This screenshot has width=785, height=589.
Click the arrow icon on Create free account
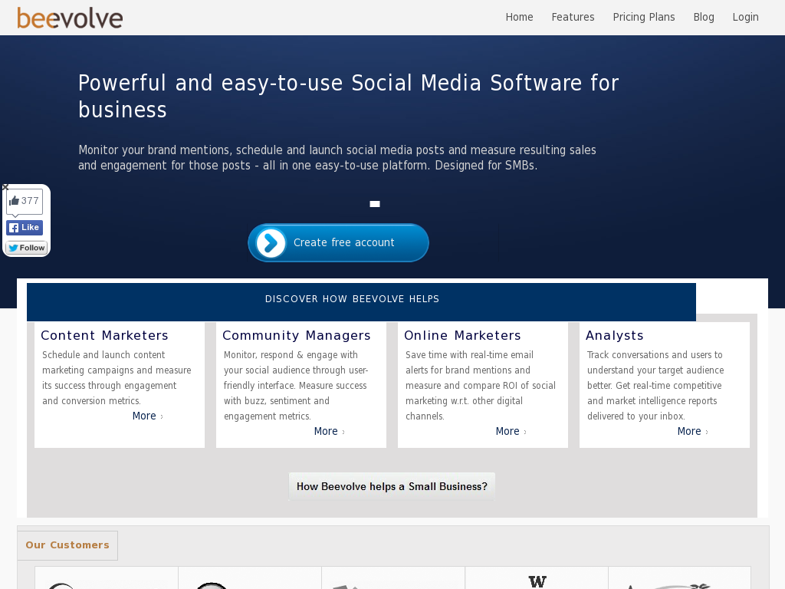pyautogui.click(x=271, y=243)
